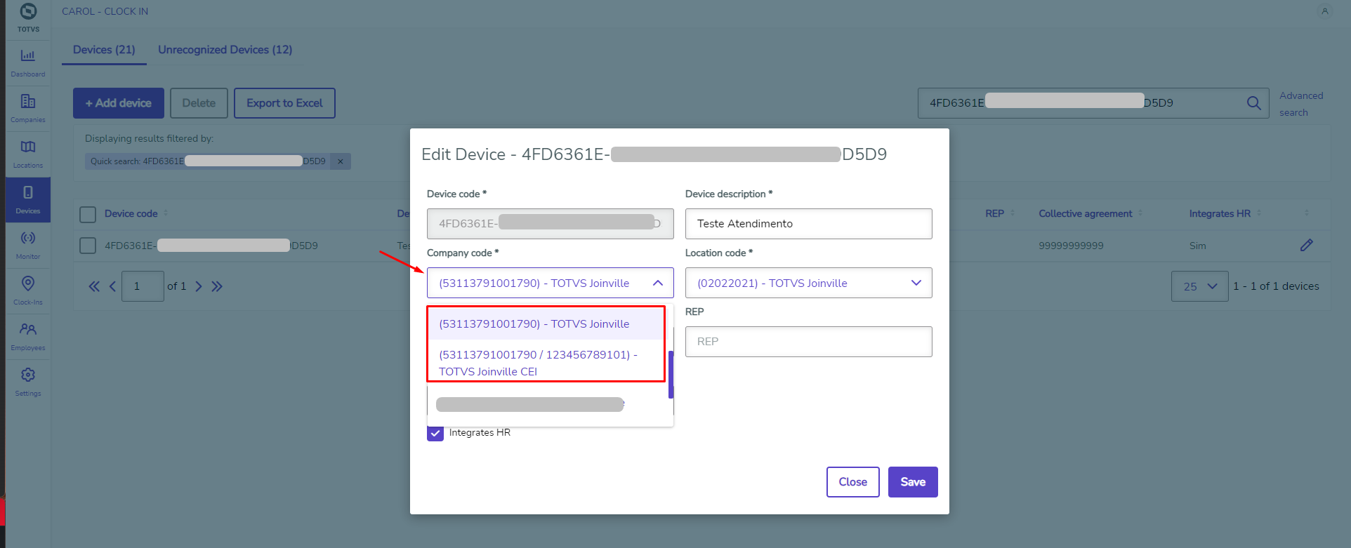Expand the Location code dropdown
This screenshot has height=548, width=1351.
coord(916,283)
